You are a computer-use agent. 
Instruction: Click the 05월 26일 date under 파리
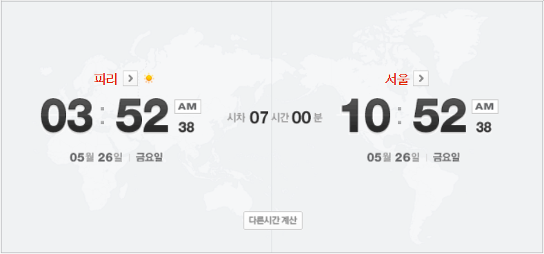pyautogui.click(x=96, y=157)
